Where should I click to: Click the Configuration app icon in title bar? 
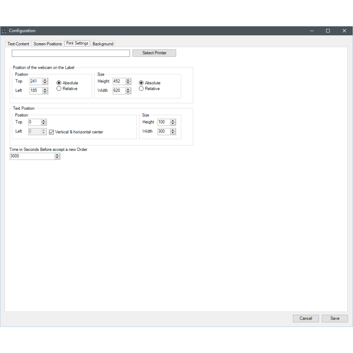tap(4, 31)
